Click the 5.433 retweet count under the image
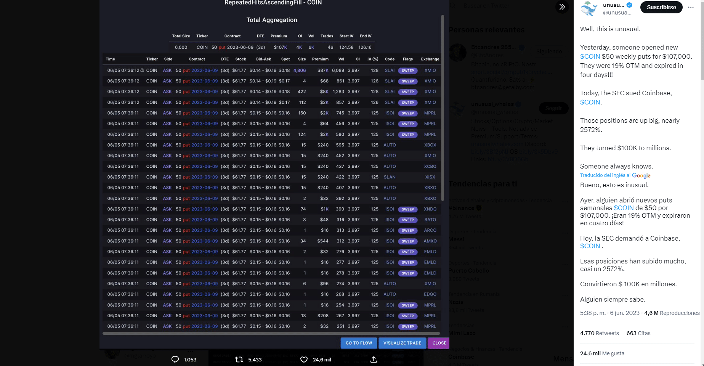This screenshot has width=704, height=366. pos(255,360)
